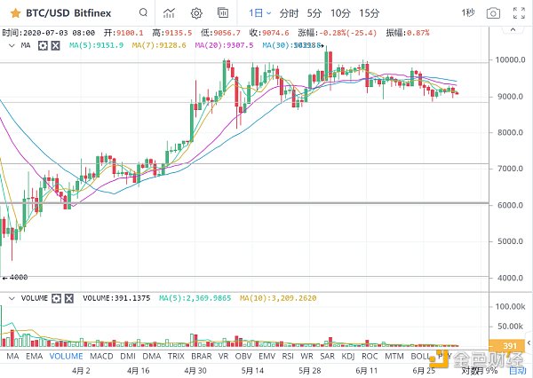
Task: Select the highlighted VOLUME indicator tab
Action: coord(67,357)
